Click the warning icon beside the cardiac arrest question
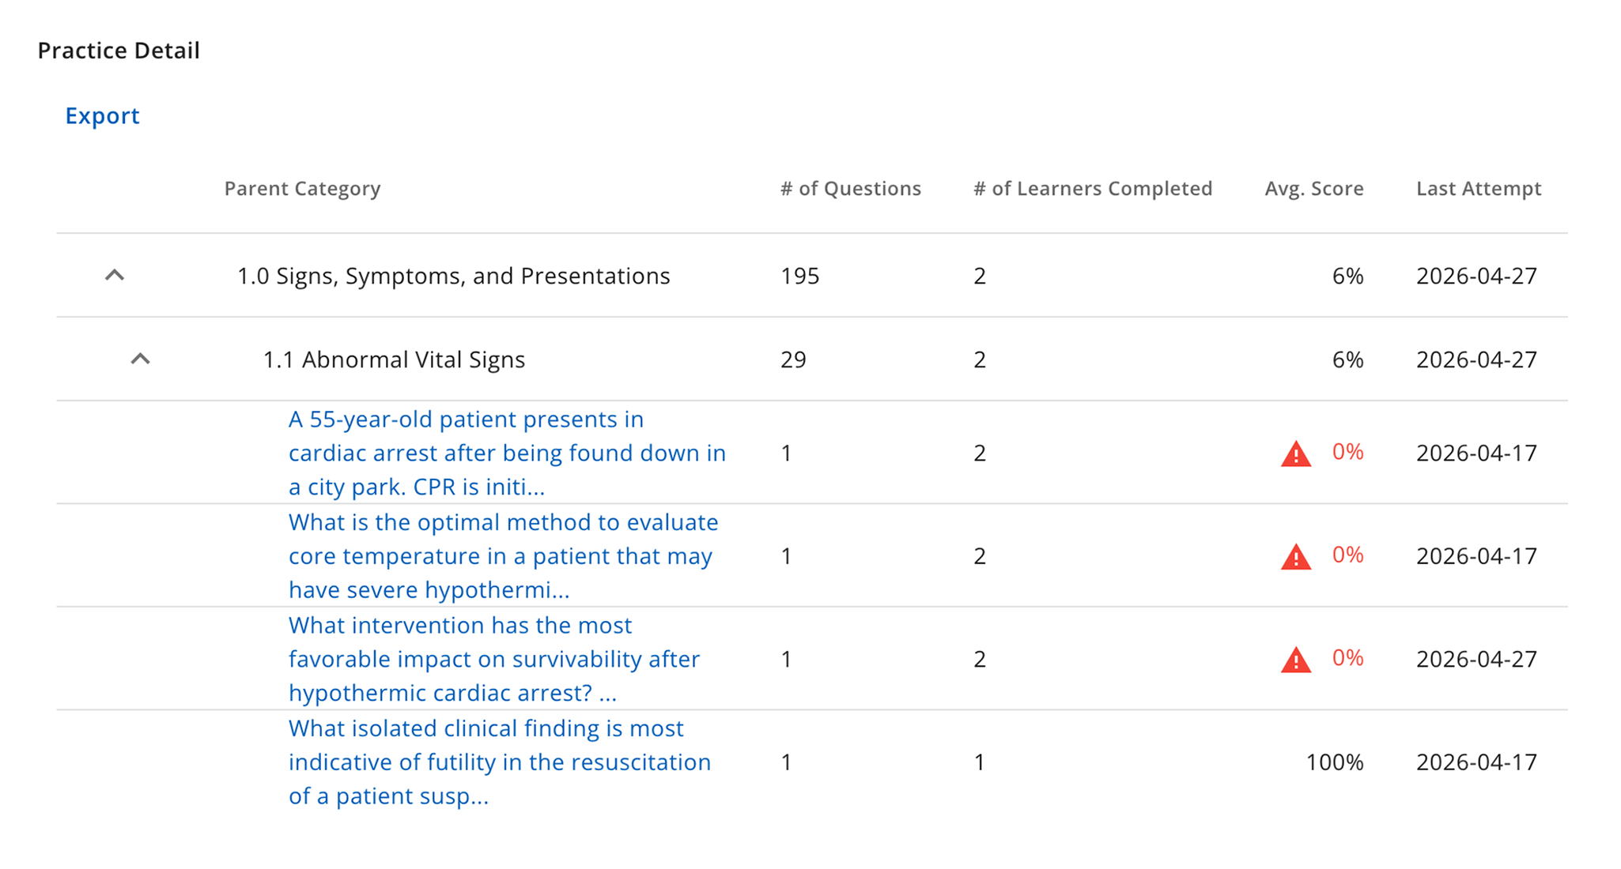 point(1294,453)
